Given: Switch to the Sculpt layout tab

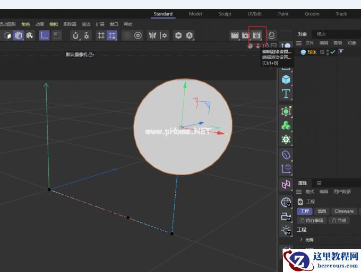Looking at the screenshot, I should point(225,14).
